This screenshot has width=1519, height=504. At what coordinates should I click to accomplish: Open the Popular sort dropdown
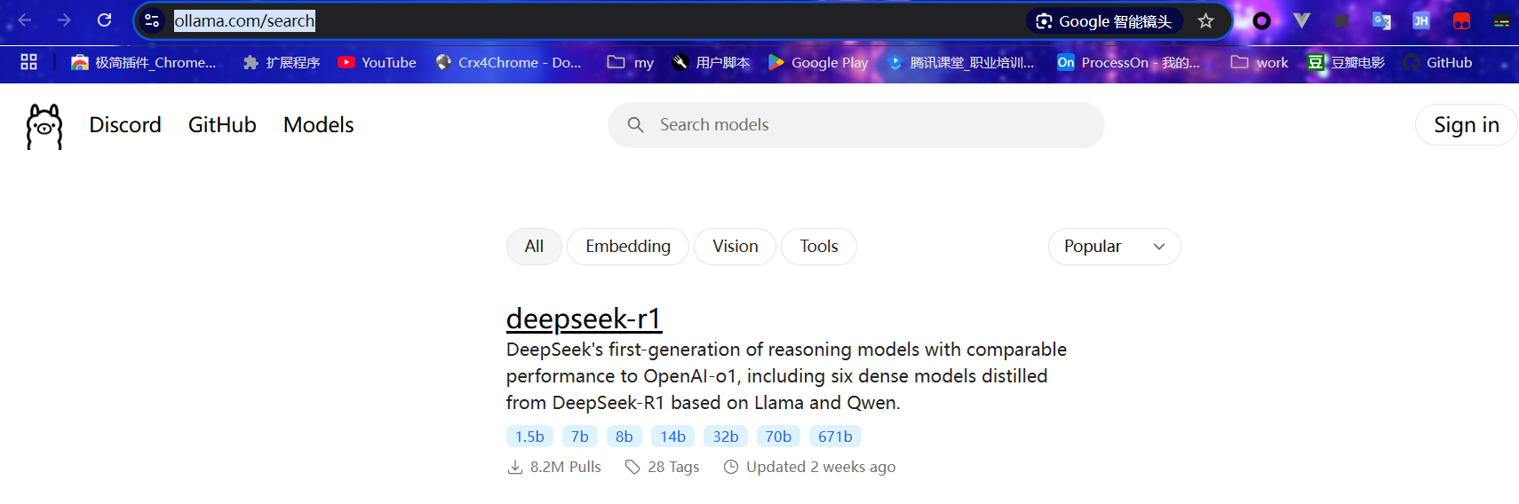click(x=1114, y=247)
